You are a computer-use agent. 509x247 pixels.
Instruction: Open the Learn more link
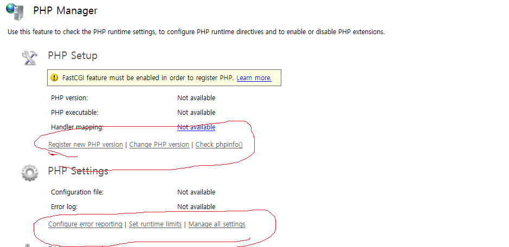tap(254, 78)
